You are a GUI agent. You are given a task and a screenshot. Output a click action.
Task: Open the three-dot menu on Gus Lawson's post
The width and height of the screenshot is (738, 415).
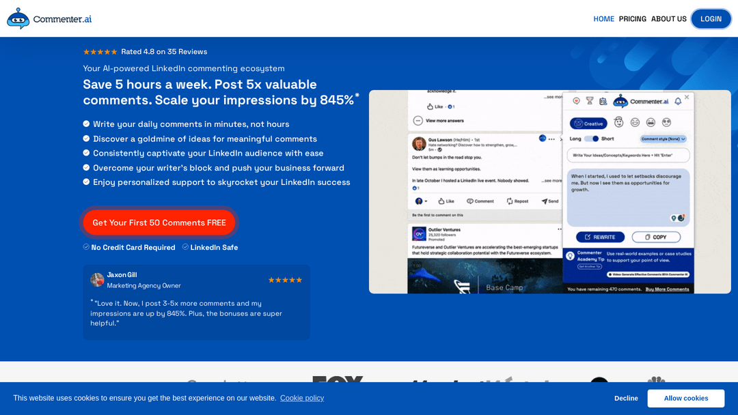pyautogui.click(x=551, y=139)
